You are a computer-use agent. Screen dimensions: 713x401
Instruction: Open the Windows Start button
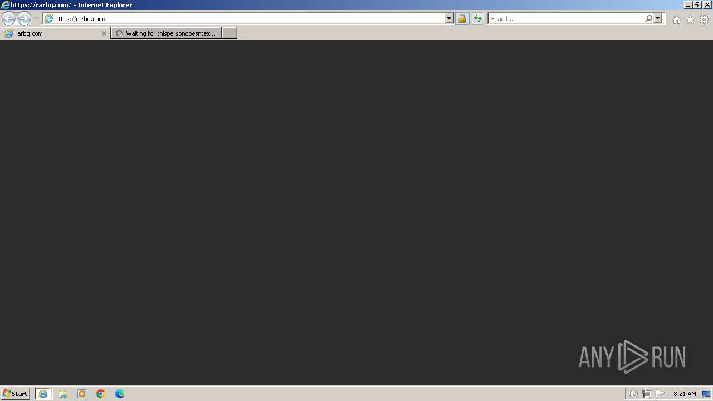(x=15, y=394)
